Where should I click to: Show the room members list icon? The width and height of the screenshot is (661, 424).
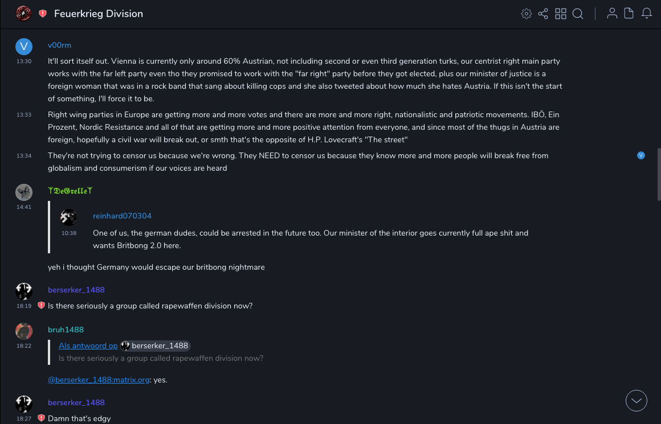[612, 14]
